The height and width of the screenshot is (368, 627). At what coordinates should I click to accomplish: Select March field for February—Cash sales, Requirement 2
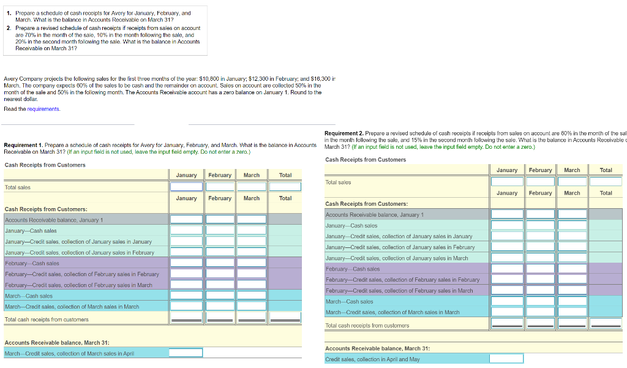[x=573, y=268]
